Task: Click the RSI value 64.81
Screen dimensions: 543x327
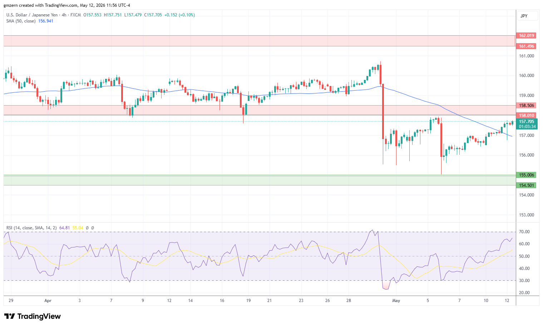Action: [64, 228]
